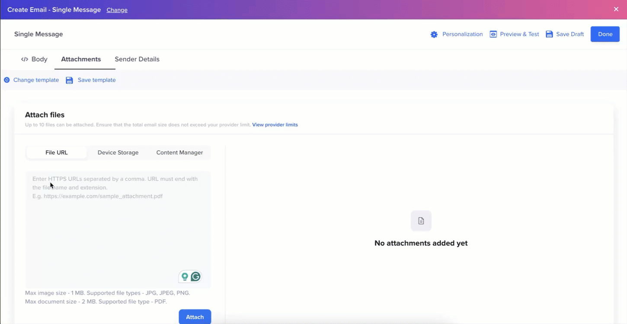
Task: Click the document icon above No attachments
Action: click(421, 221)
